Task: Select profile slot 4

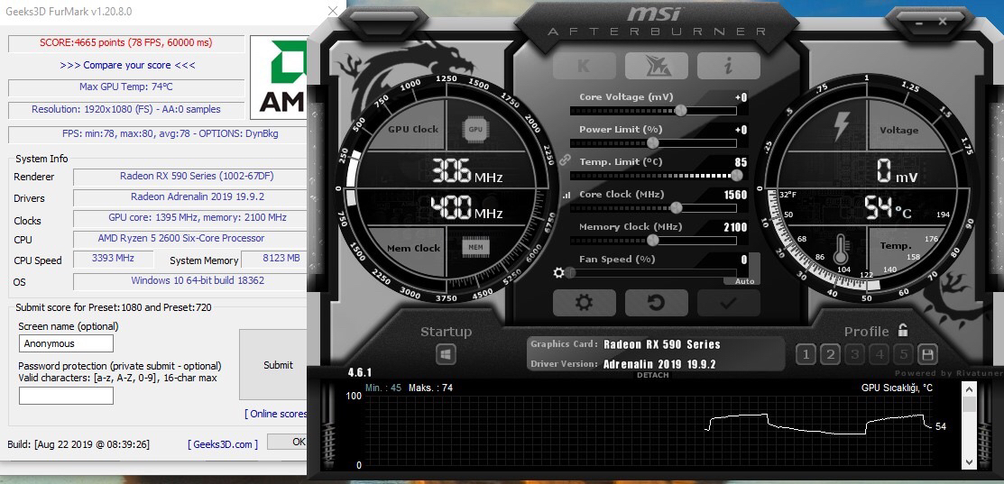Action: pos(880,353)
